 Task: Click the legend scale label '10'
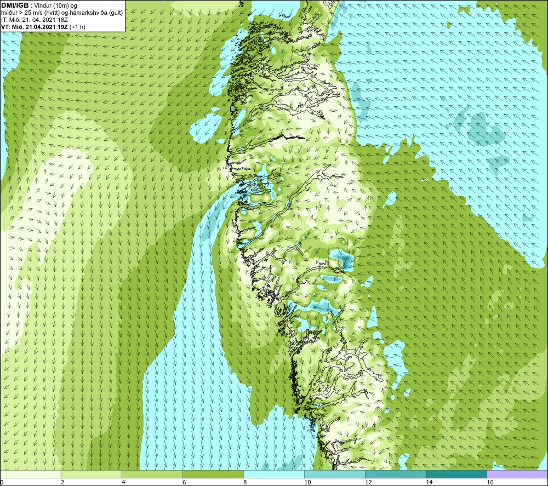point(307,482)
